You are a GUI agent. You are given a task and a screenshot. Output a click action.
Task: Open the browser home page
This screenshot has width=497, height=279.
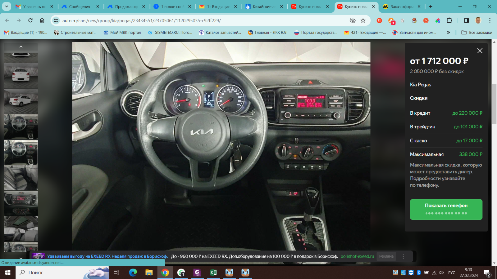click(x=42, y=20)
